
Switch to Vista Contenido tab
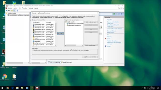[66, 62]
